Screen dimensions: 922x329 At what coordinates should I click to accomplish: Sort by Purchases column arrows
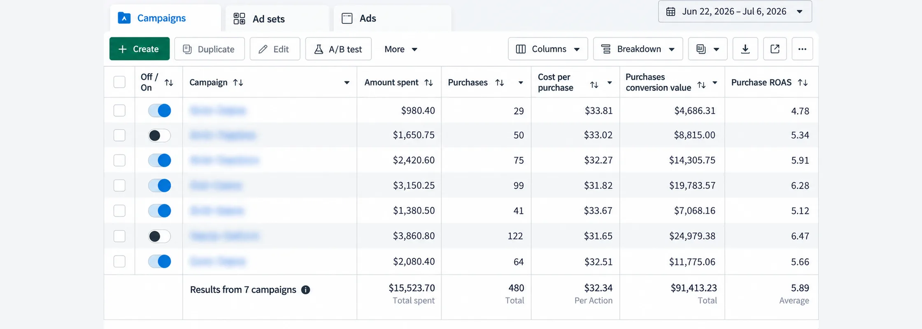pos(499,83)
